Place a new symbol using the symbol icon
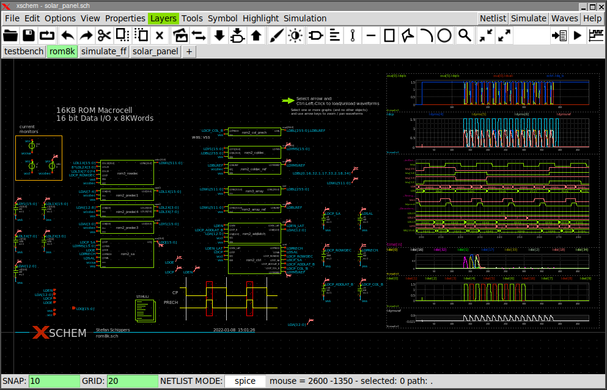607x390 pixels. [x=181, y=35]
